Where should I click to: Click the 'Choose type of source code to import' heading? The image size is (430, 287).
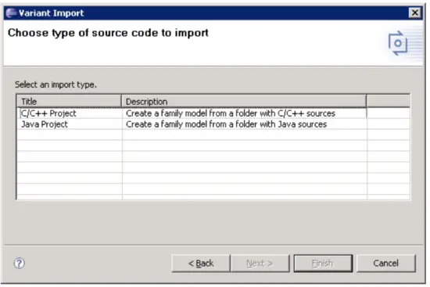(108, 33)
